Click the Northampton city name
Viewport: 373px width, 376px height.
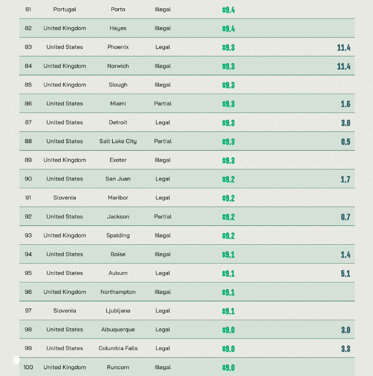click(x=118, y=292)
